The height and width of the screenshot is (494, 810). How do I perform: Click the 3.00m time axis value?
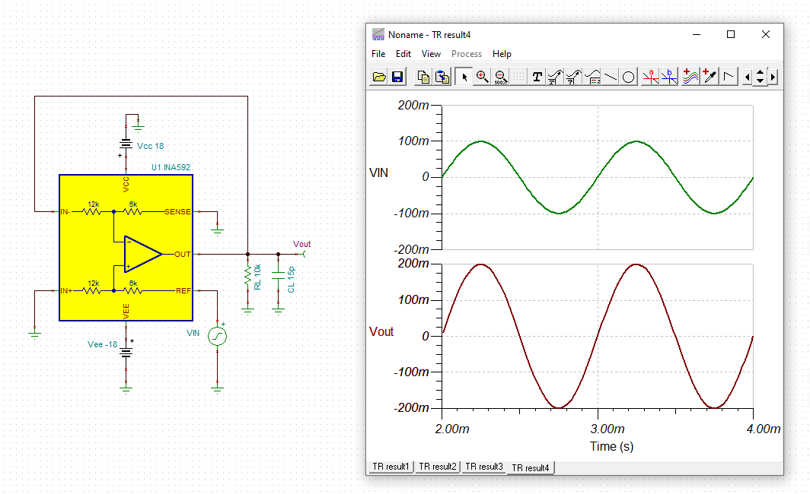[607, 429]
